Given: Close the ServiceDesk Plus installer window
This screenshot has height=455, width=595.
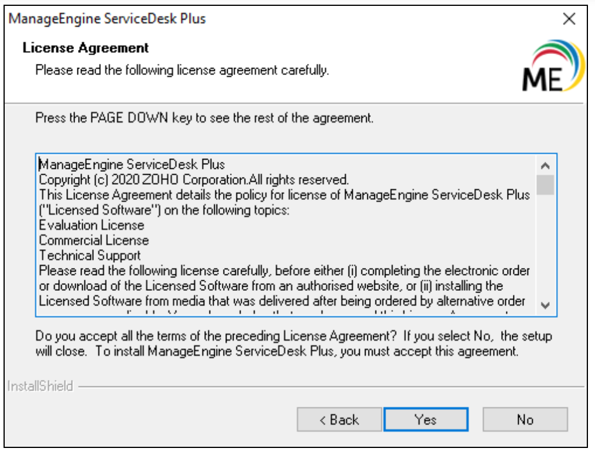Looking at the screenshot, I should click(x=569, y=19).
